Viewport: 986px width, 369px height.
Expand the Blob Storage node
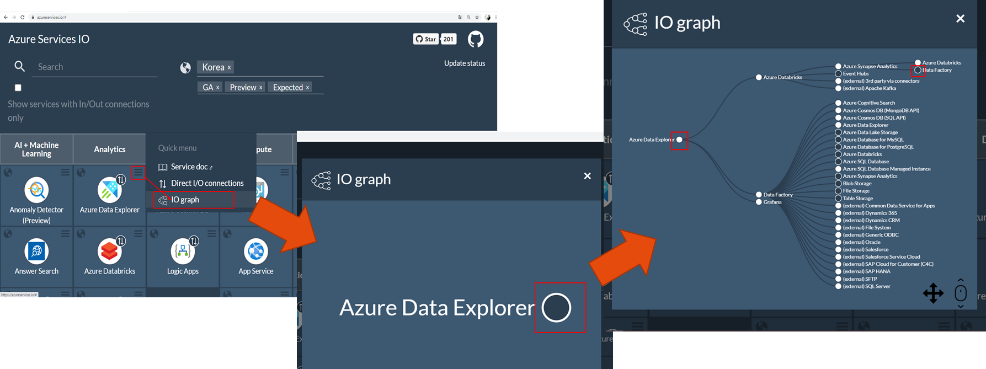pyautogui.click(x=838, y=184)
